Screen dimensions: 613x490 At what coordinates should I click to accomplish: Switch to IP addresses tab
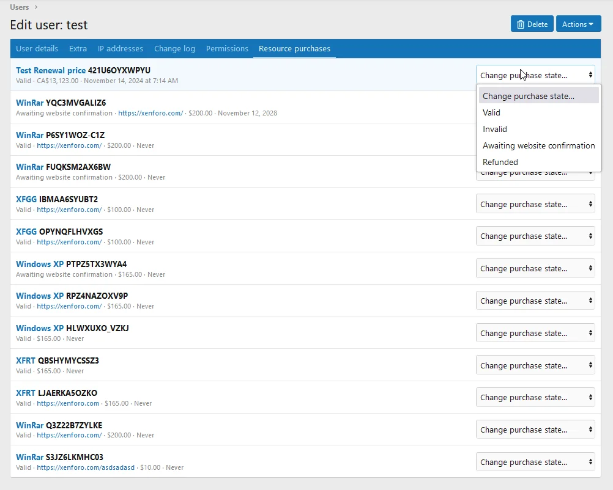(121, 49)
